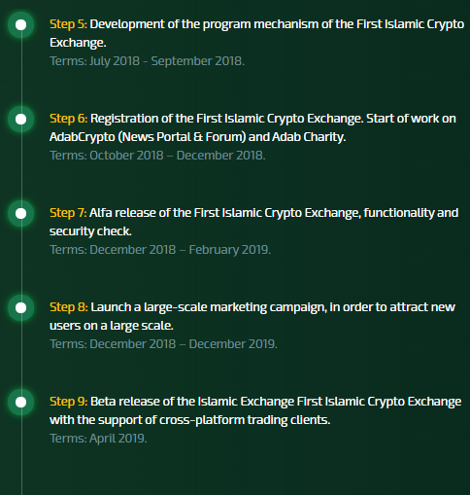Click "Terms: July 2018 - September 2018" text
Image resolution: width=470 pixels, height=495 pixels.
[147, 61]
